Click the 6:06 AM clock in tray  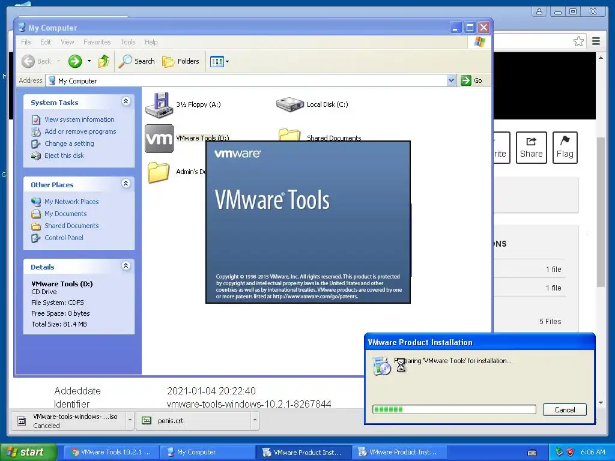coord(593,452)
